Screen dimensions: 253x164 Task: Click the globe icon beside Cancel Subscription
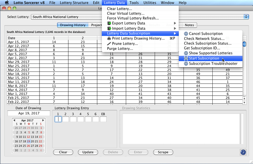[x=186, y=34]
